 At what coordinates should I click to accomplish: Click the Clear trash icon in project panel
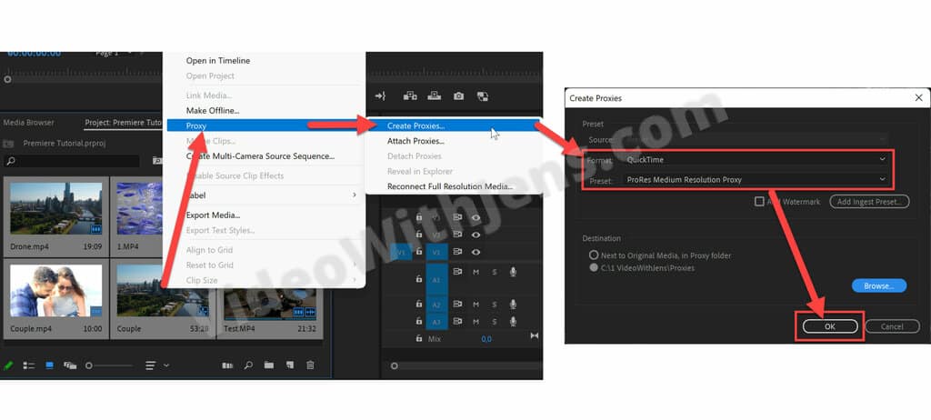pyautogui.click(x=310, y=365)
